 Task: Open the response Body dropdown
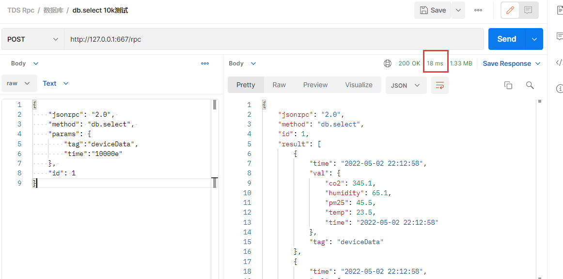pos(242,63)
